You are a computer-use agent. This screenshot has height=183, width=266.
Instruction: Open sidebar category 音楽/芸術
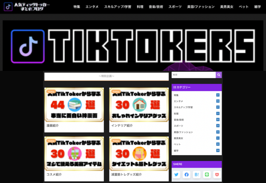(x=197, y=120)
